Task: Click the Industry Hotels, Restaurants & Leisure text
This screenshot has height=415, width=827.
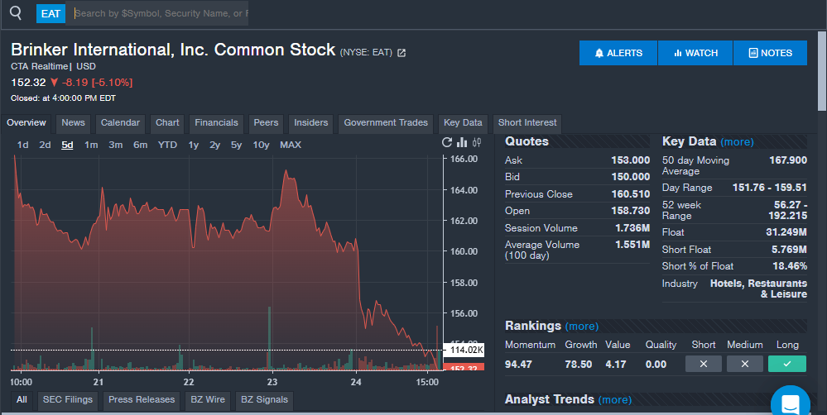Action: pos(758,289)
